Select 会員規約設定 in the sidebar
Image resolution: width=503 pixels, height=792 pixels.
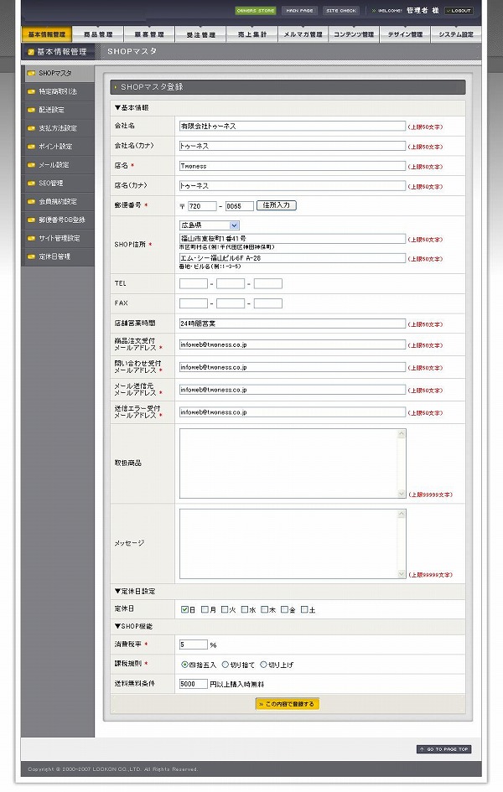coord(58,201)
